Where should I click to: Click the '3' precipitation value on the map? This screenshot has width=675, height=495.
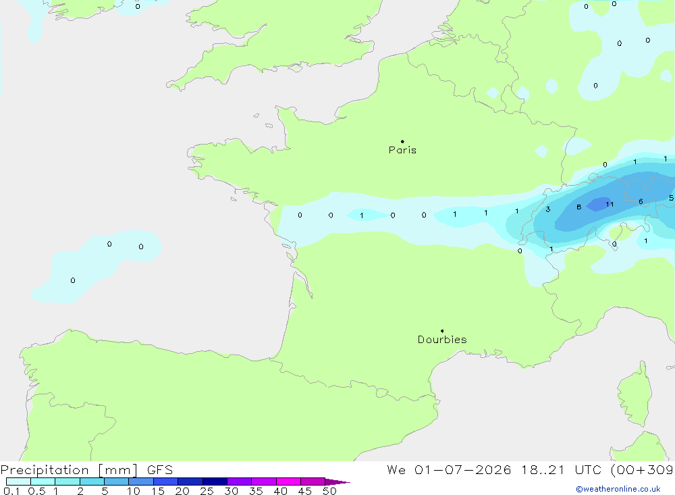[548, 209]
